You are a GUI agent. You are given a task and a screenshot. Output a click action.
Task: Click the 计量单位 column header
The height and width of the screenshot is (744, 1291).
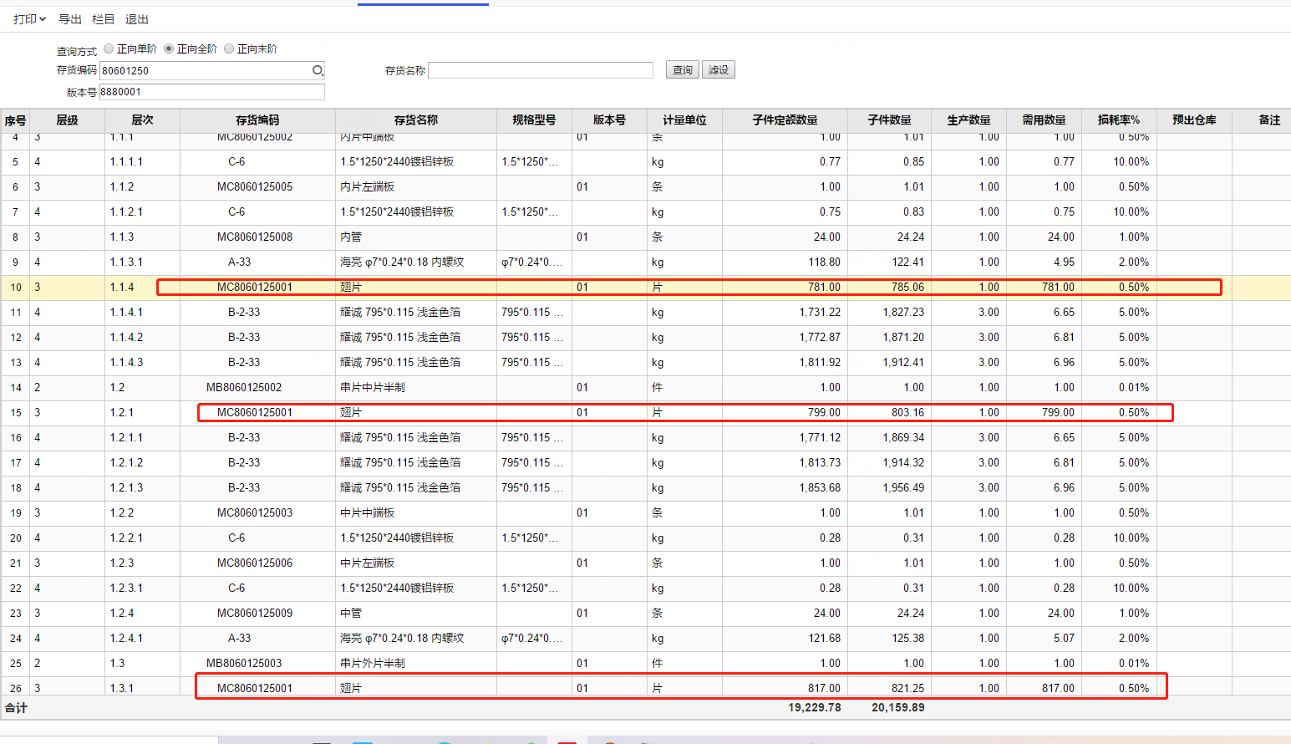[684, 120]
